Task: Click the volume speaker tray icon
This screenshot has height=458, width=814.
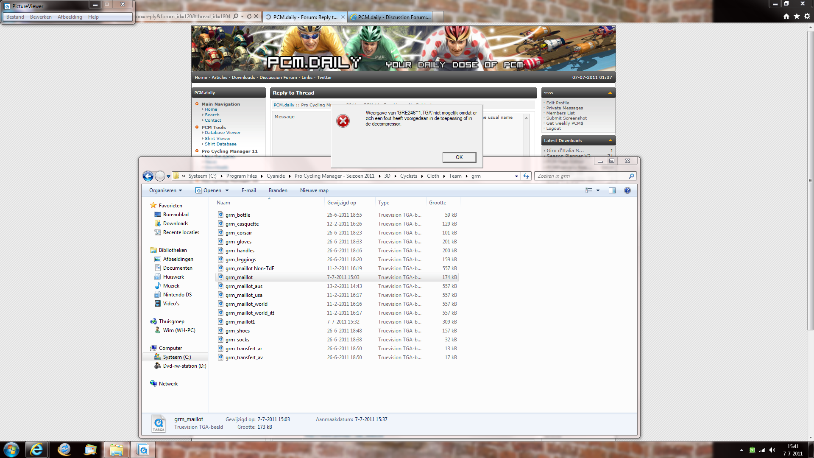Action: point(772,450)
